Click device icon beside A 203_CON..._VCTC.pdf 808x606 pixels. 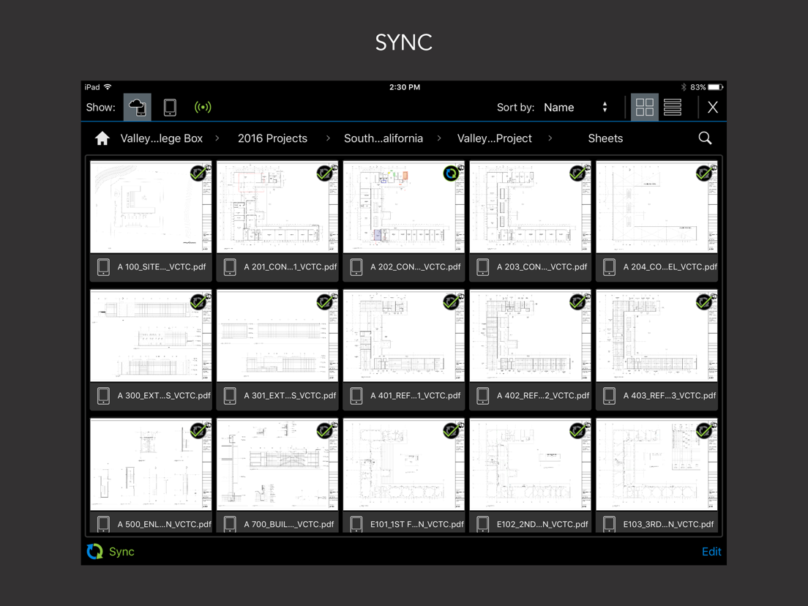(x=483, y=267)
